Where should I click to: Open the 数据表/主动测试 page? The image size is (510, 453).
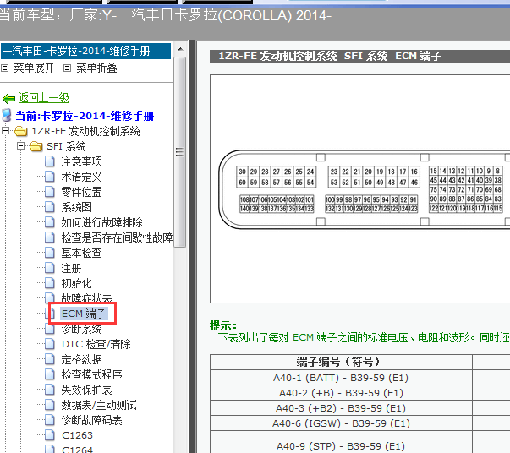[x=99, y=405]
